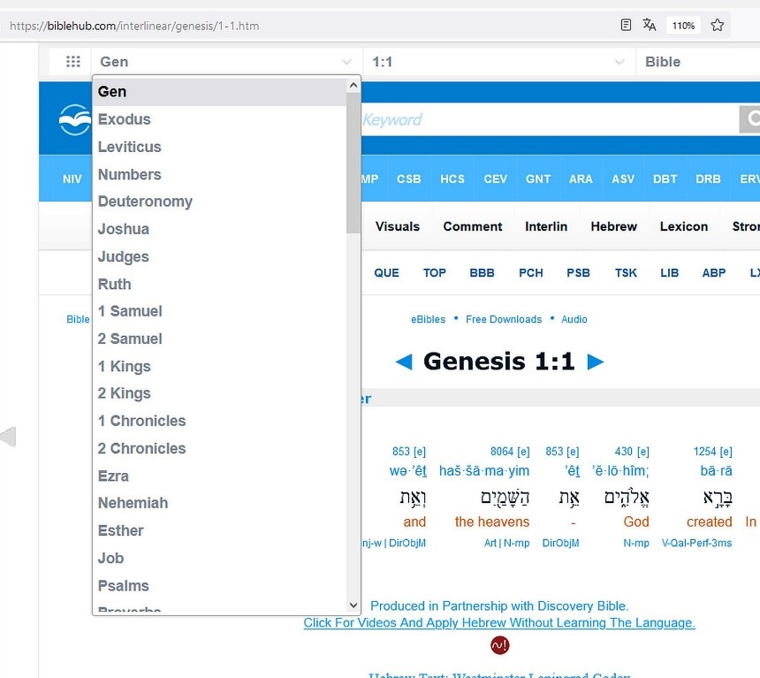
Task: Open the QUE link
Action: pyautogui.click(x=386, y=273)
